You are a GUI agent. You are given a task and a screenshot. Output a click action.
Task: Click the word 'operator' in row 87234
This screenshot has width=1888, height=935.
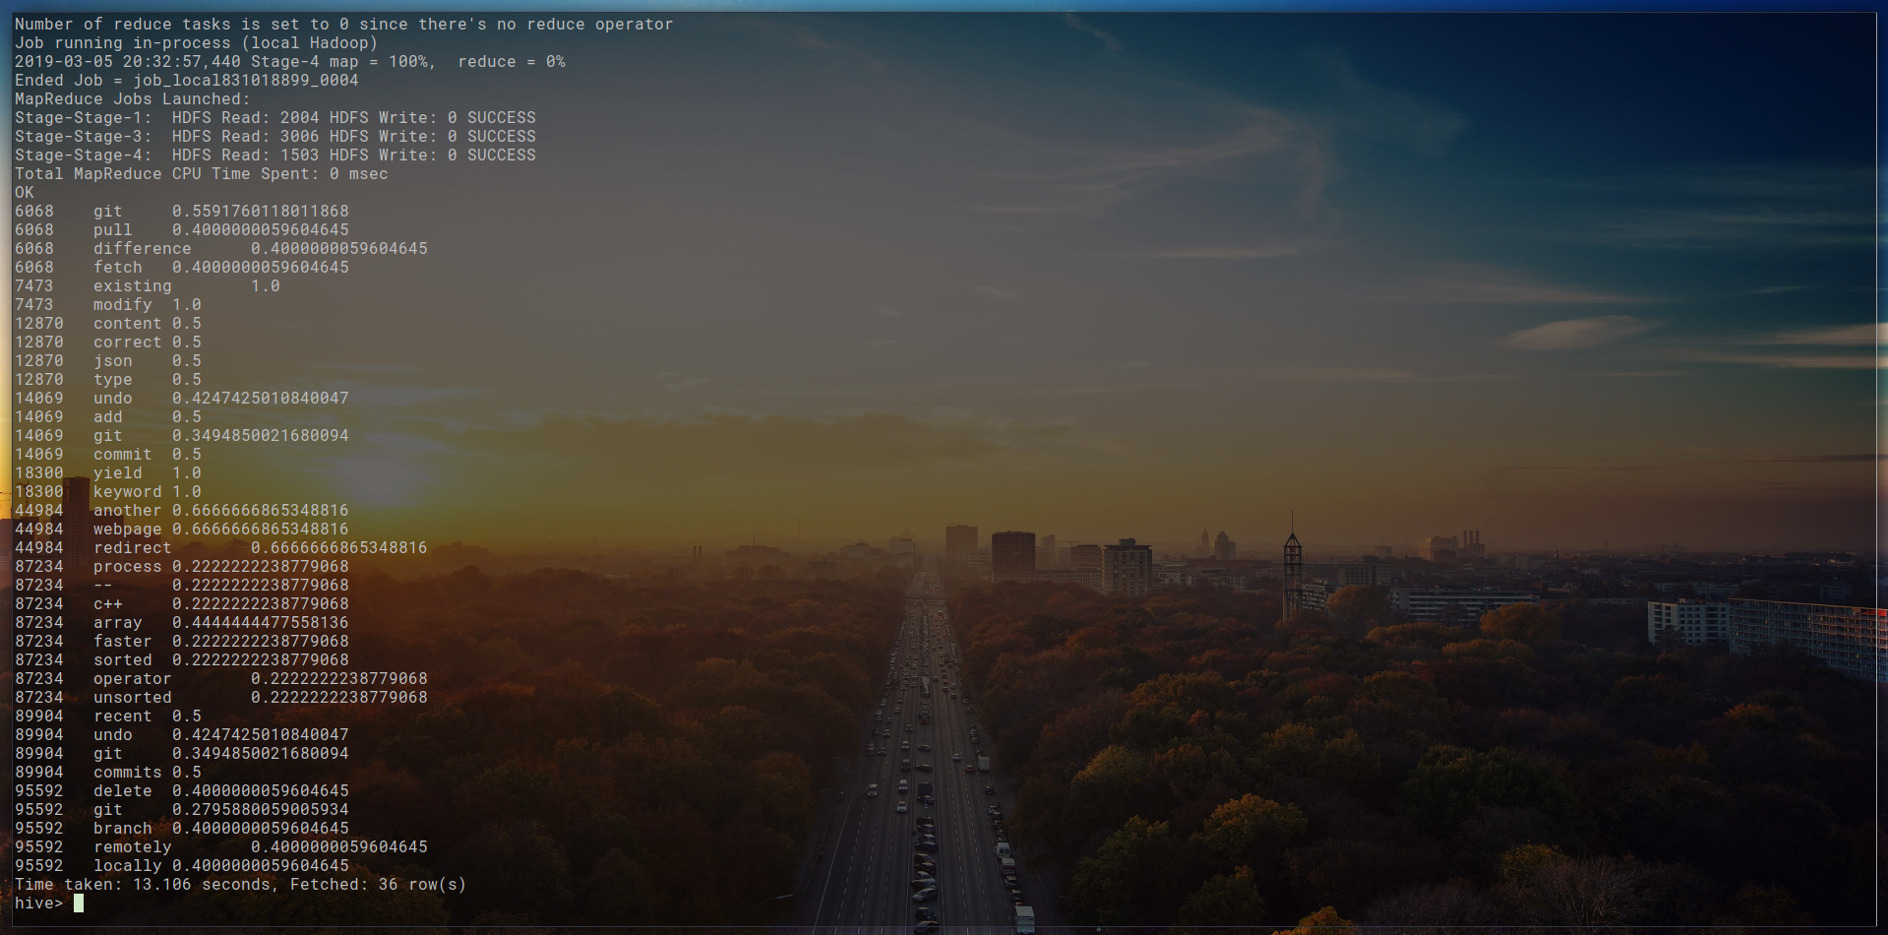pyautogui.click(x=133, y=678)
